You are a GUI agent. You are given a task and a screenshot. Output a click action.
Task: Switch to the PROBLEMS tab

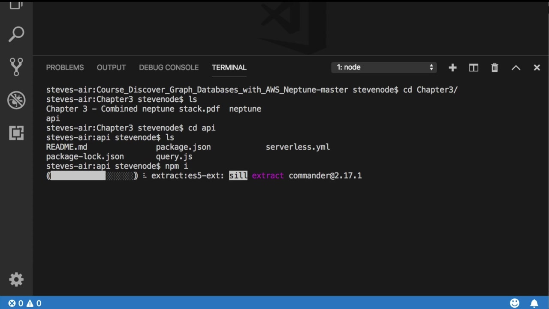coord(65,67)
